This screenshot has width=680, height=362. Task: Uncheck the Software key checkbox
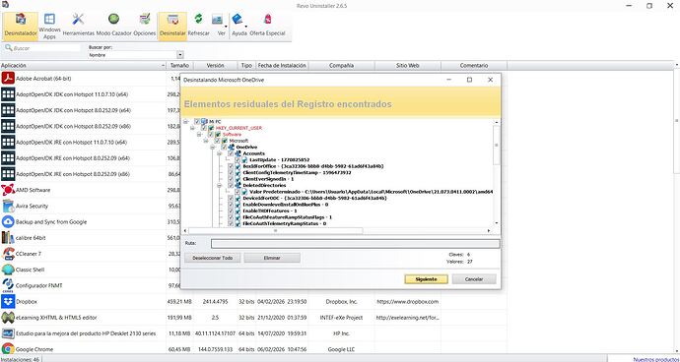[210, 134]
